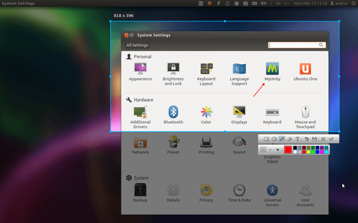Open Printing settings

pos(206,145)
